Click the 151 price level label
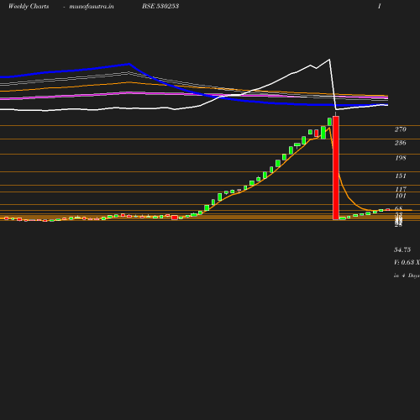This screenshot has width=420, height=420. tap(401, 176)
